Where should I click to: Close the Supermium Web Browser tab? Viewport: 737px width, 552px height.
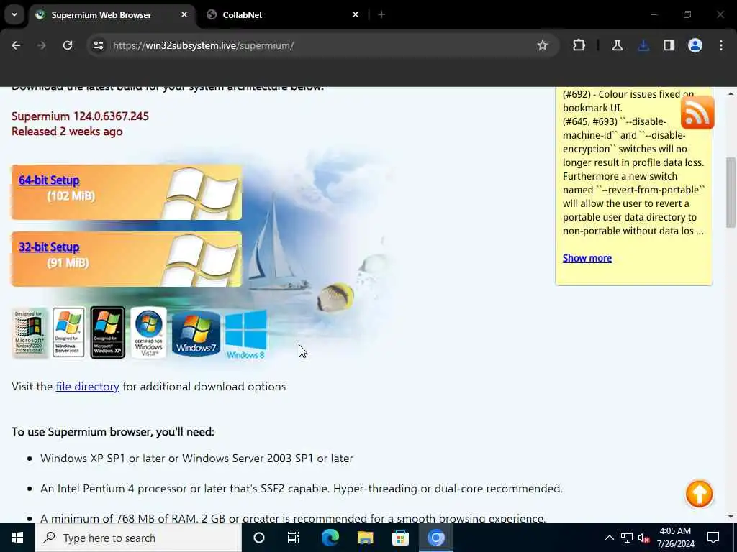tap(184, 14)
